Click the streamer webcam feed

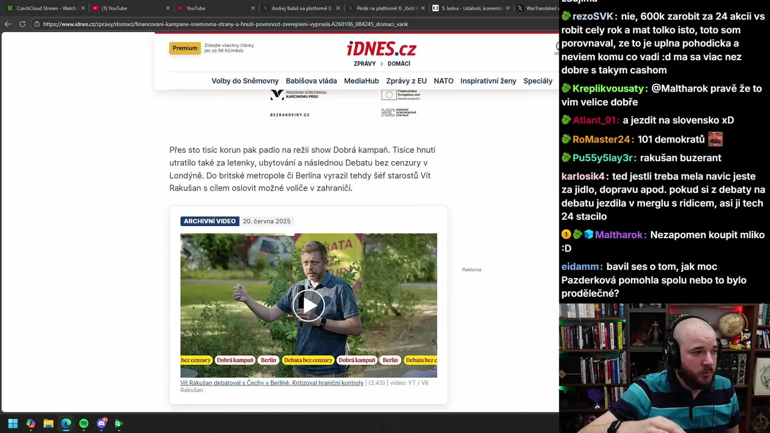pos(664,368)
